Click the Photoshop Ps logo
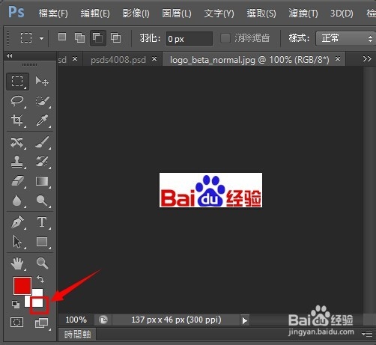The image size is (376, 345). click(16, 12)
